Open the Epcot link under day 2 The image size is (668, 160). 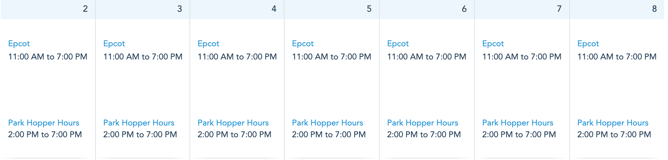click(x=19, y=44)
